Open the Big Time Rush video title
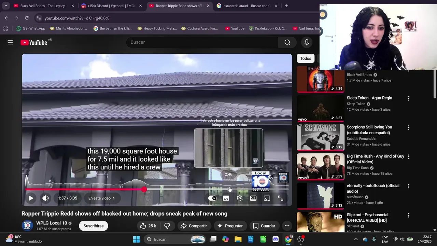 tap(376, 159)
